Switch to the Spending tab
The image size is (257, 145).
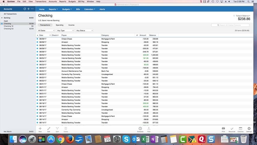60,25
